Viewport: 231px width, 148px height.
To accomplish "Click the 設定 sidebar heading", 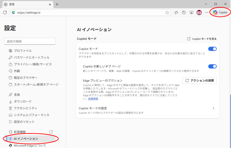I will 10,28.
